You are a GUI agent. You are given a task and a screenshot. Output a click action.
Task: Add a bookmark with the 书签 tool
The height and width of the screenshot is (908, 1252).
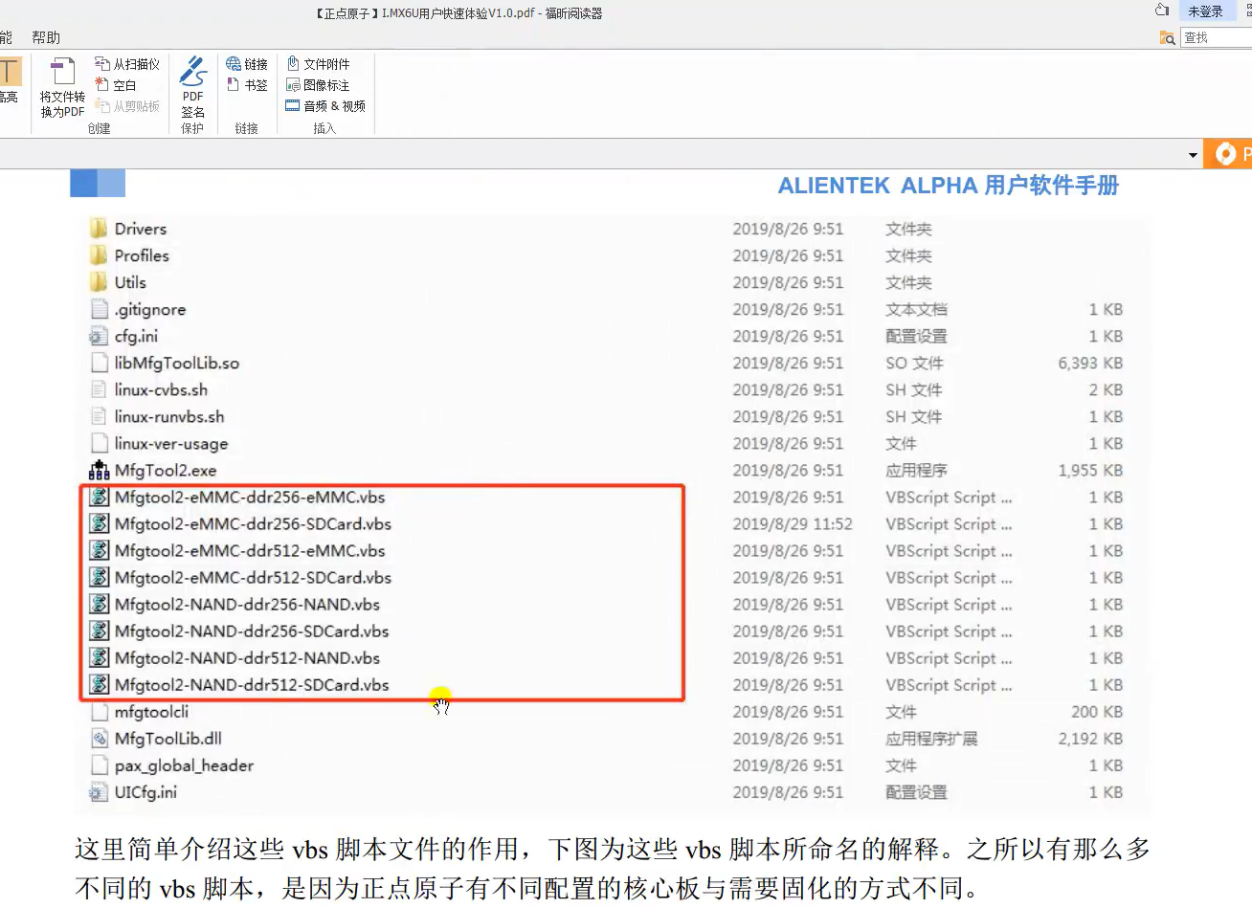[x=247, y=85]
